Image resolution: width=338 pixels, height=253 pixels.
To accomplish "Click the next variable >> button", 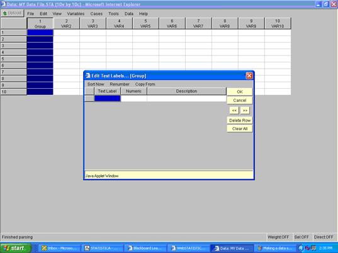I will [x=245, y=110].
